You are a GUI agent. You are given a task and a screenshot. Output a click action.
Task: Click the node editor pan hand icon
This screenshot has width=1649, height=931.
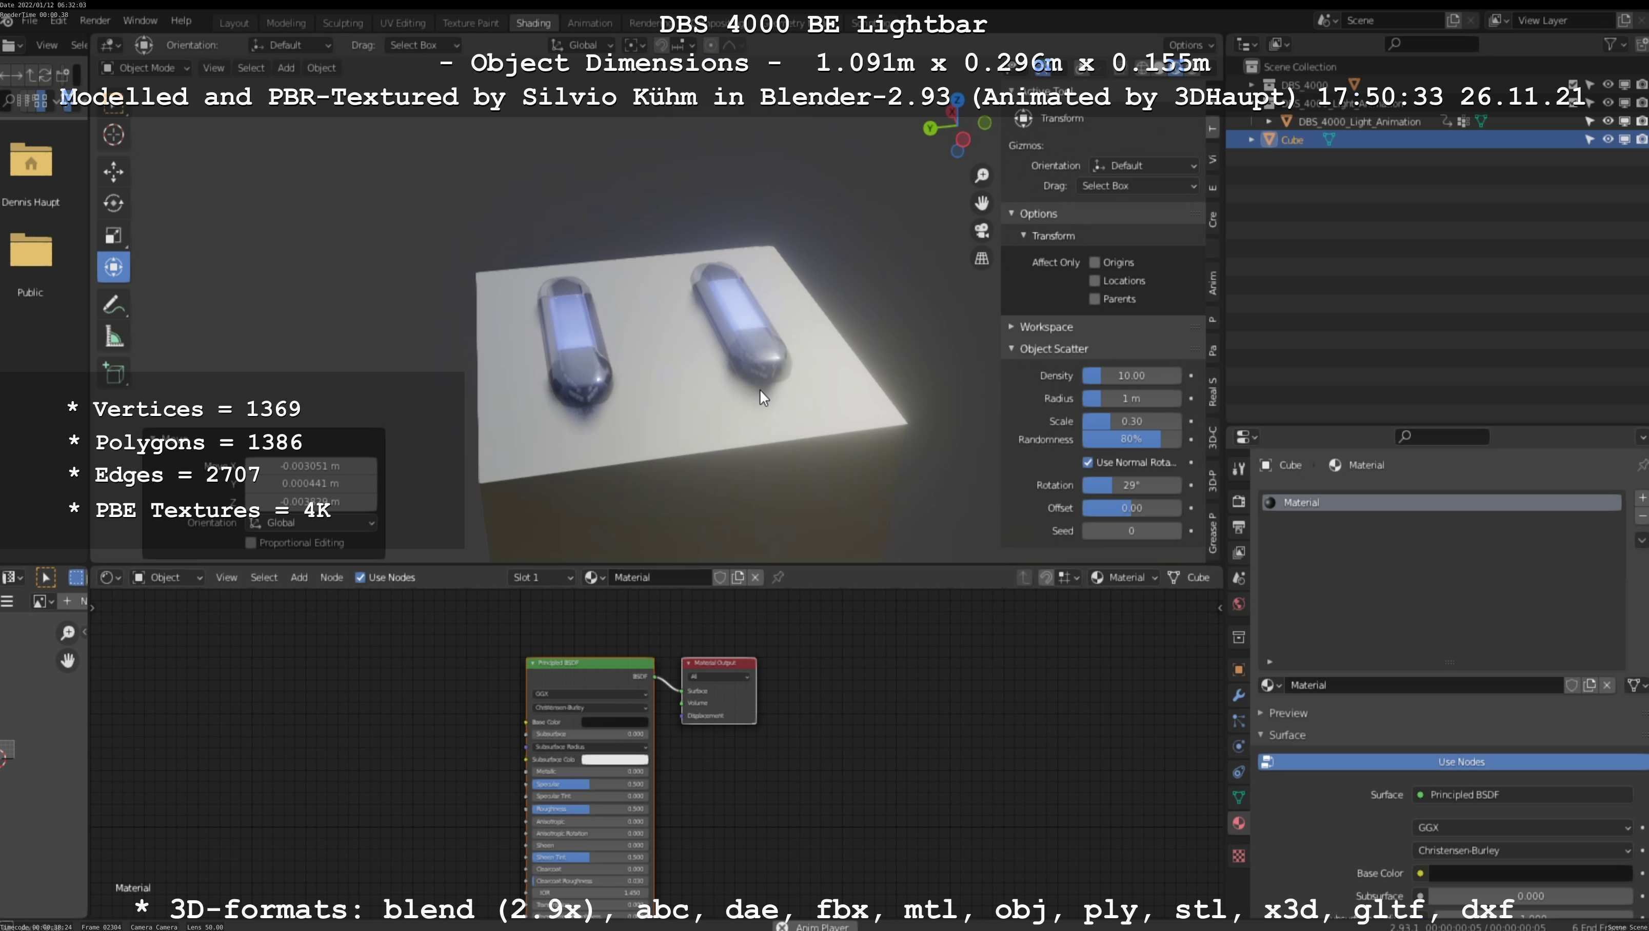click(x=67, y=660)
